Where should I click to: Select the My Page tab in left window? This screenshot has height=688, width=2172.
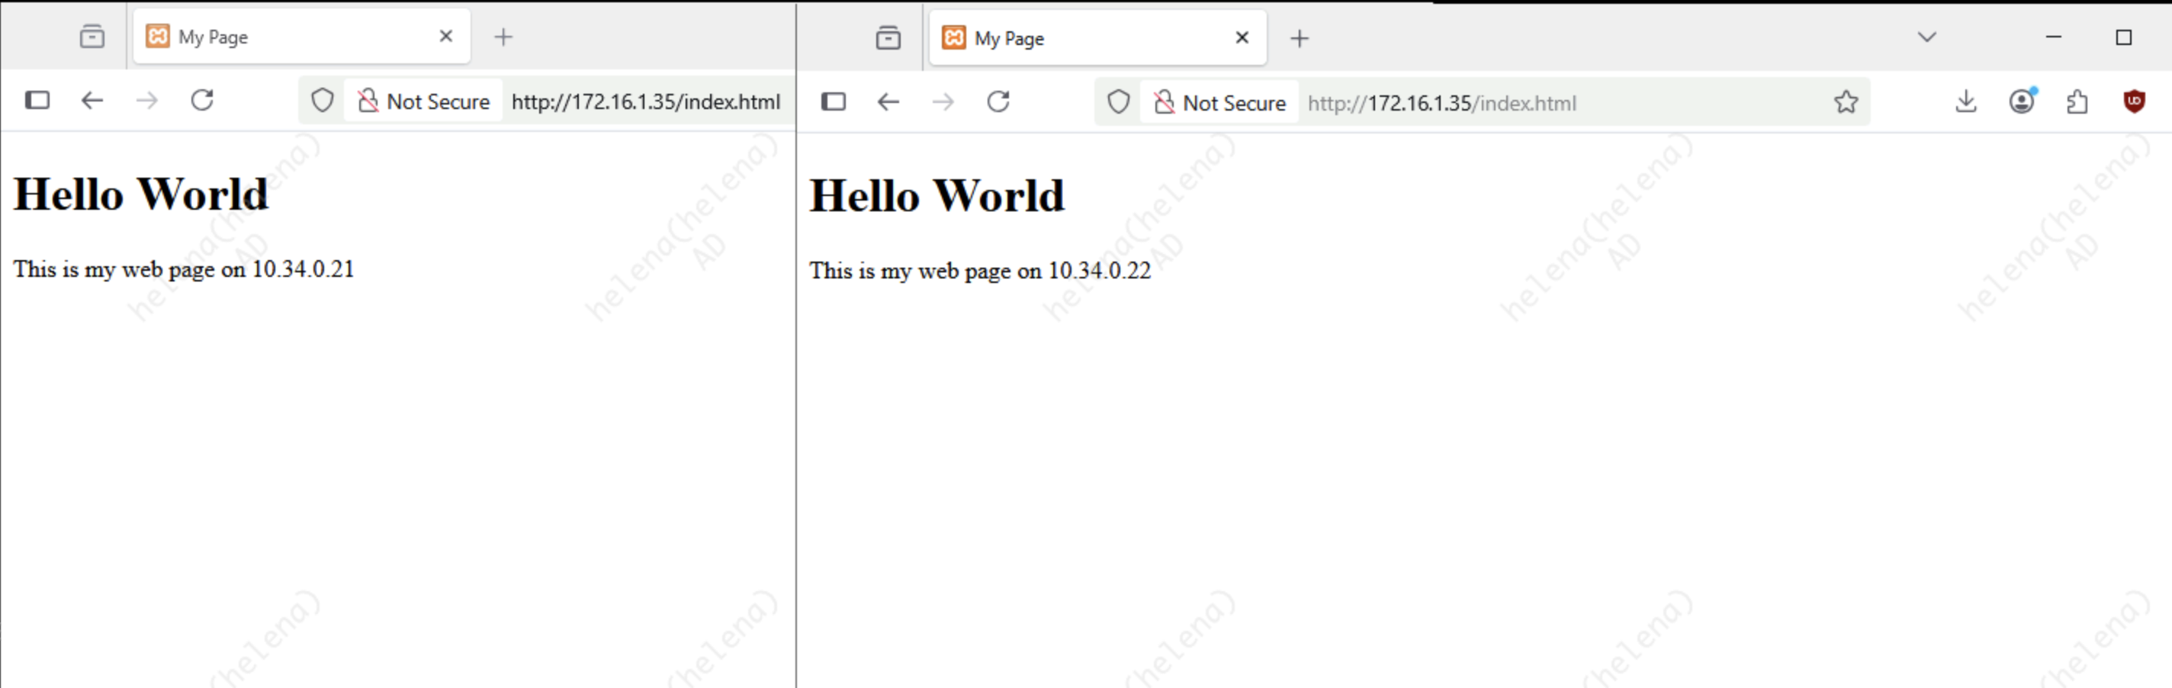pos(287,37)
